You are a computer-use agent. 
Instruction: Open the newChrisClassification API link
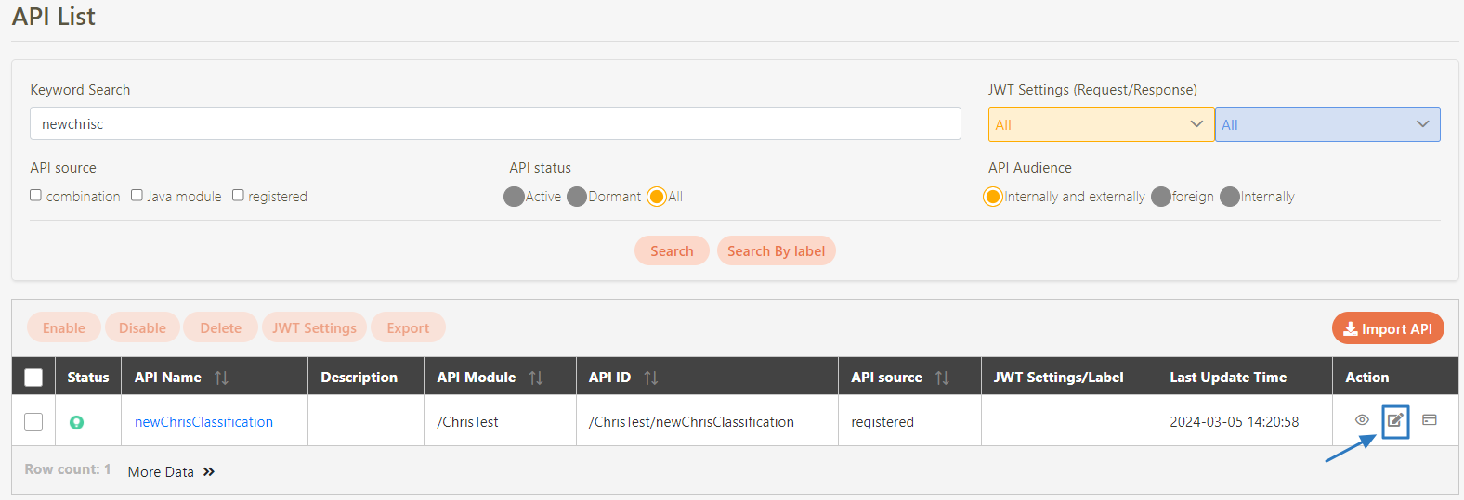(x=203, y=422)
